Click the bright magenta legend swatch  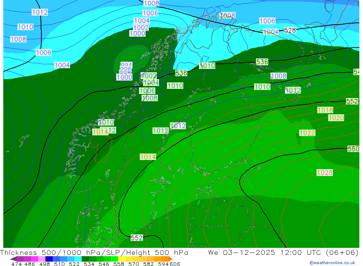click(x=34, y=259)
